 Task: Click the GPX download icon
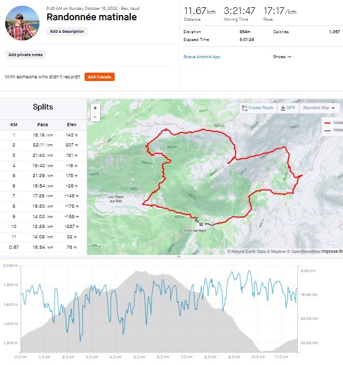coord(283,108)
